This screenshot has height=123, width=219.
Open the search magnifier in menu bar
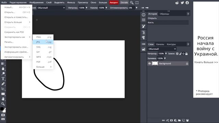131,3
